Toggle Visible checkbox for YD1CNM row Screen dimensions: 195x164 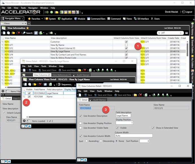click(x=29, y=97)
